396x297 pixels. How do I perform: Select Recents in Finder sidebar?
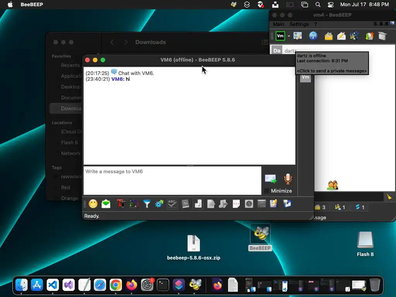(x=70, y=65)
